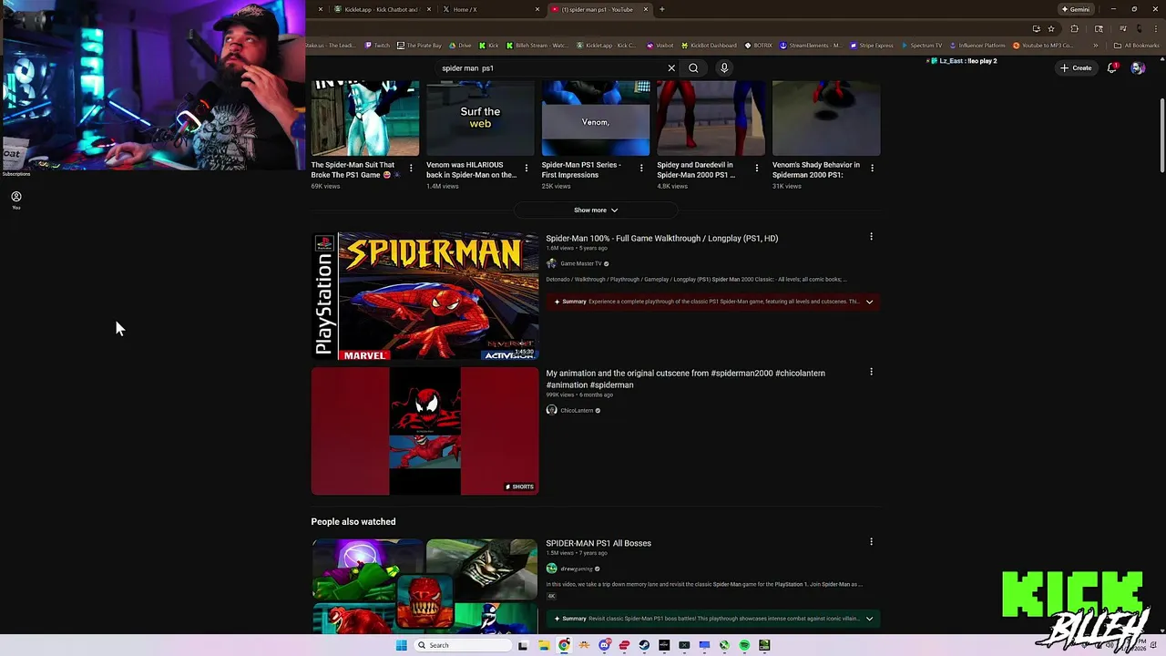
Task: Open SPIDER-MAN PS1 All Bosses title
Action: coord(598,543)
